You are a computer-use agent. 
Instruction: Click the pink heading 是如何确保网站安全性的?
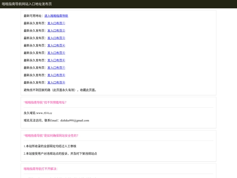[51, 136]
